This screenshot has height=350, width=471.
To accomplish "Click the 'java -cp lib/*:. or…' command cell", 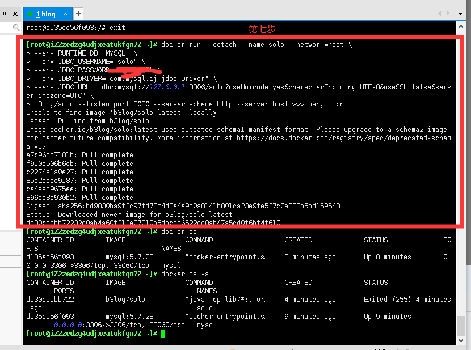I will point(228,300).
